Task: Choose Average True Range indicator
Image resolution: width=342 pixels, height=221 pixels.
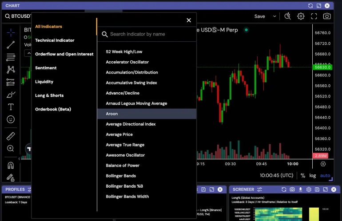Action: pos(125,145)
